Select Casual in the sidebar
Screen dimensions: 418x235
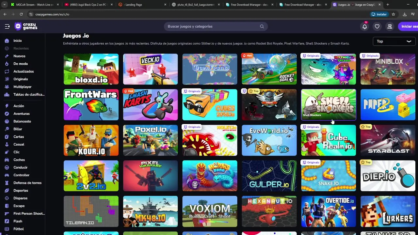tap(19, 144)
